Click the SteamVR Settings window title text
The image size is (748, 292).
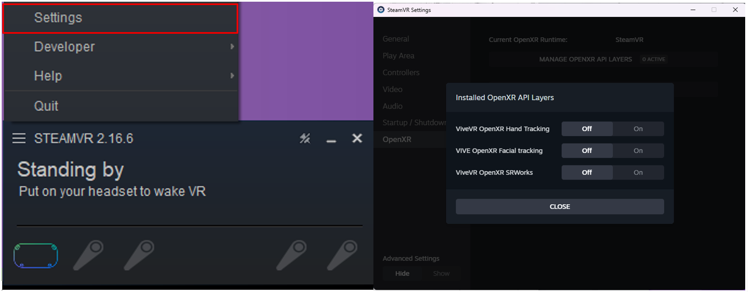tap(409, 10)
